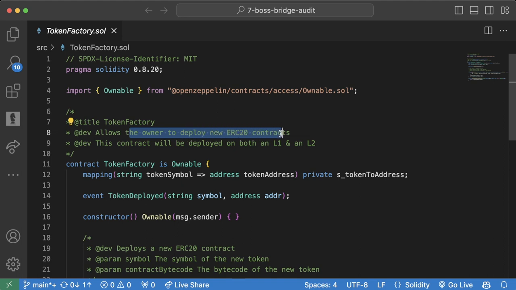The width and height of the screenshot is (516, 290).
Task: Select file encoding UTF-8
Action: click(357, 285)
